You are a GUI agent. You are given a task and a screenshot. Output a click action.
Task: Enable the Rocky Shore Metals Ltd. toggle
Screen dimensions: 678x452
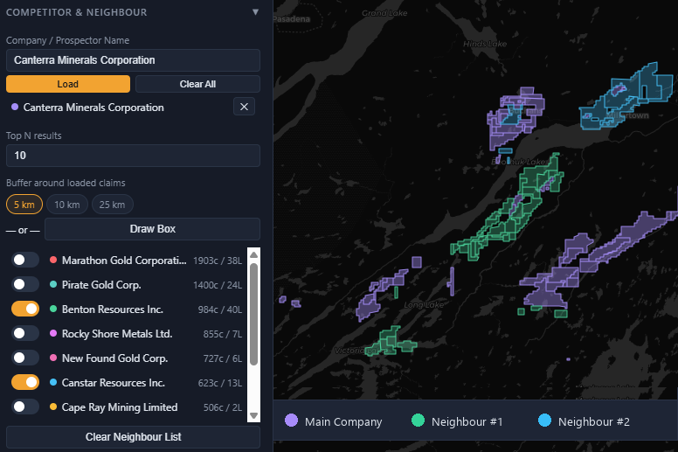[x=25, y=333]
